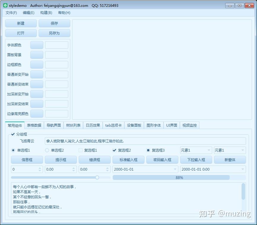Click the styledemo application icon in the title bar
The image size is (257, 225).
tap(5, 5)
